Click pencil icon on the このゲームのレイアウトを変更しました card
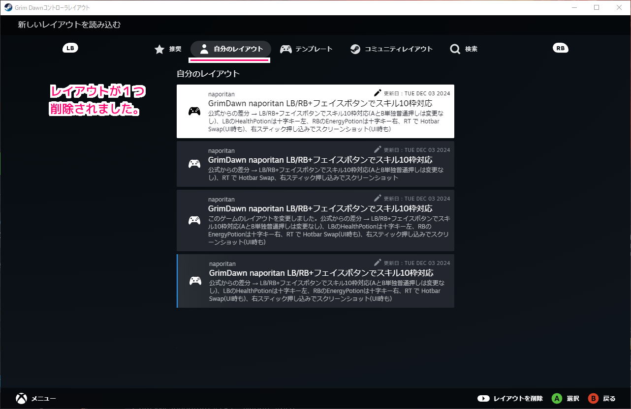The width and height of the screenshot is (631, 409). 378,198
